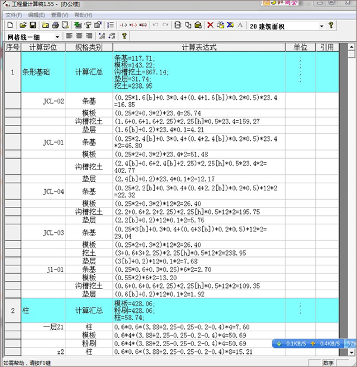
Task: Open the 20 建筑面积 dropdown list
Action: click(x=322, y=26)
